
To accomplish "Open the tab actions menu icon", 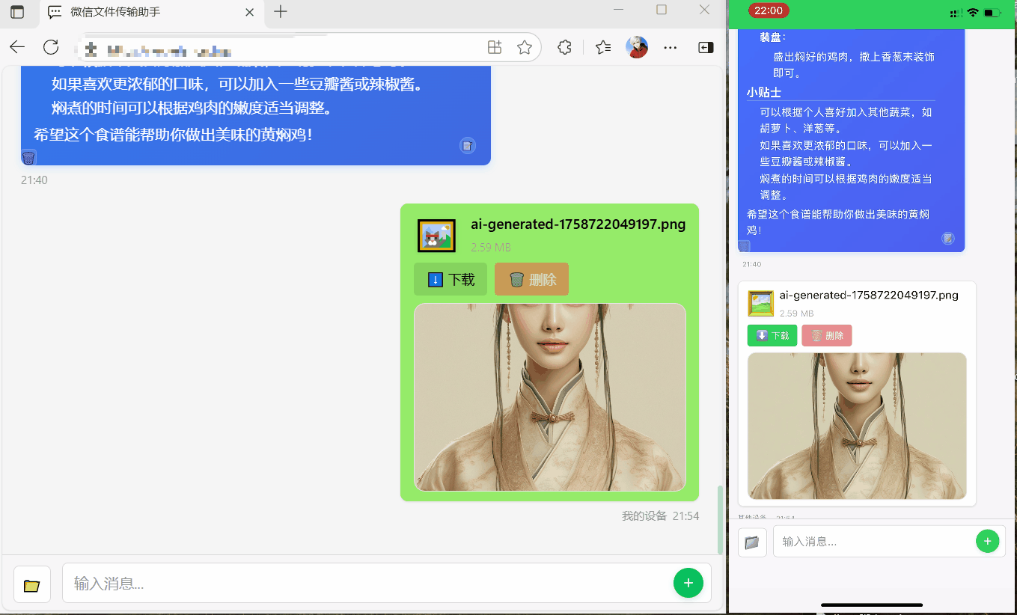I will pos(17,12).
